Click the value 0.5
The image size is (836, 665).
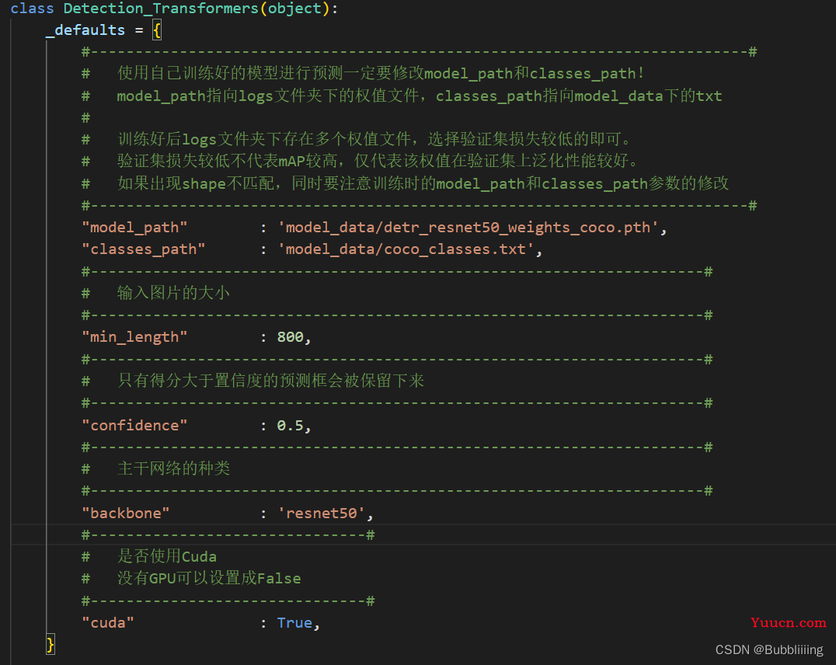pos(290,426)
